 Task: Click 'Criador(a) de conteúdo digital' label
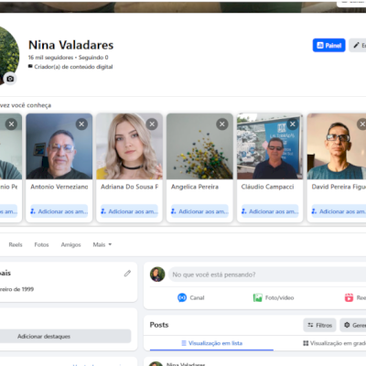(x=73, y=67)
